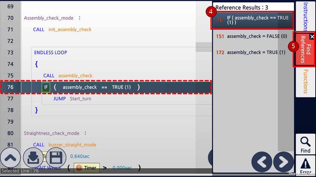Click the code editor vertical scrollbar thumb
Image resolution: width=316 pixels, height=177 pixels.
pyautogui.click(x=204, y=47)
